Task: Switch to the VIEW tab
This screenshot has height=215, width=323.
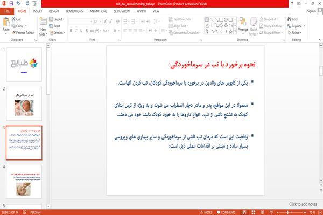Action: tap(156, 11)
